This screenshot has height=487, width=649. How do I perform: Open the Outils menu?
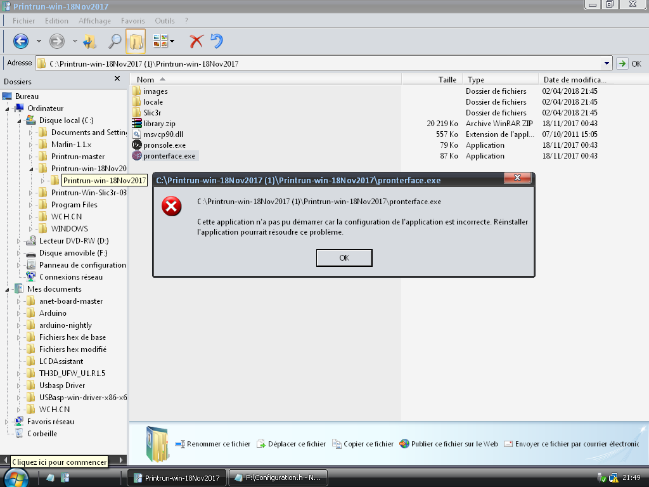165,21
